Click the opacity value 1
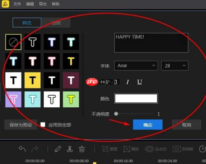This screenshot has height=164, width=206. [x=158, y=114]
